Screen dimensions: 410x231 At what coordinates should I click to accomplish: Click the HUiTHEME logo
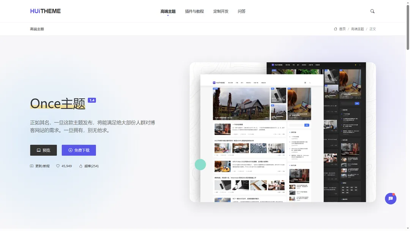(x=45, y=11)
